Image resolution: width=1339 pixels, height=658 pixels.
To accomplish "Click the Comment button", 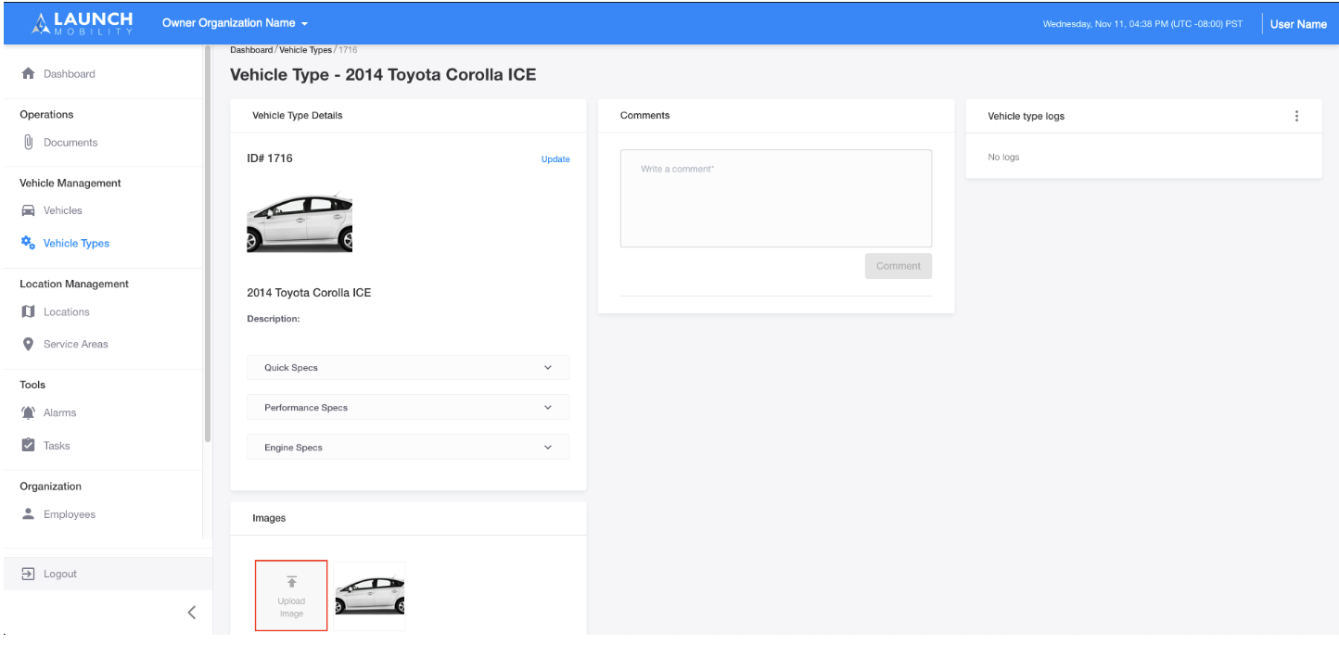I will (899, 266).
